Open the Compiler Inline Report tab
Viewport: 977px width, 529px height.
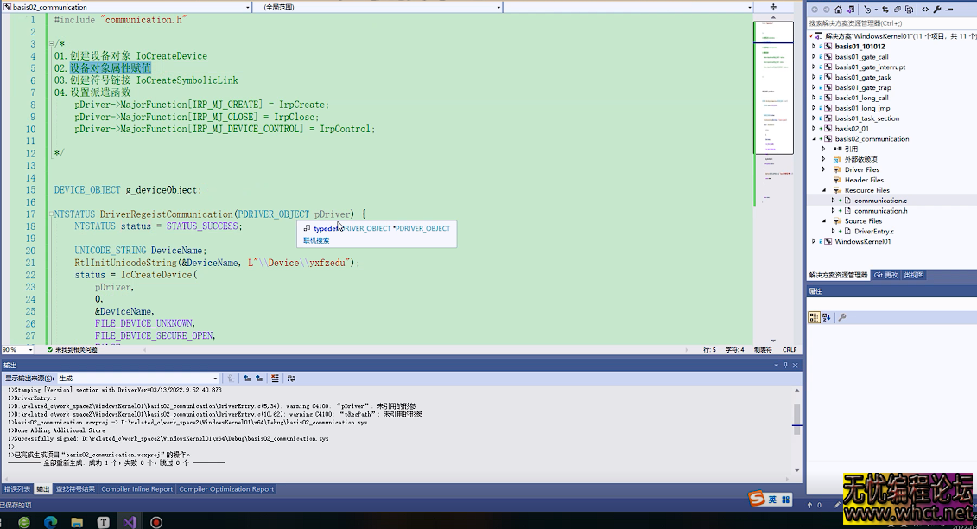[x=137, y=489]
